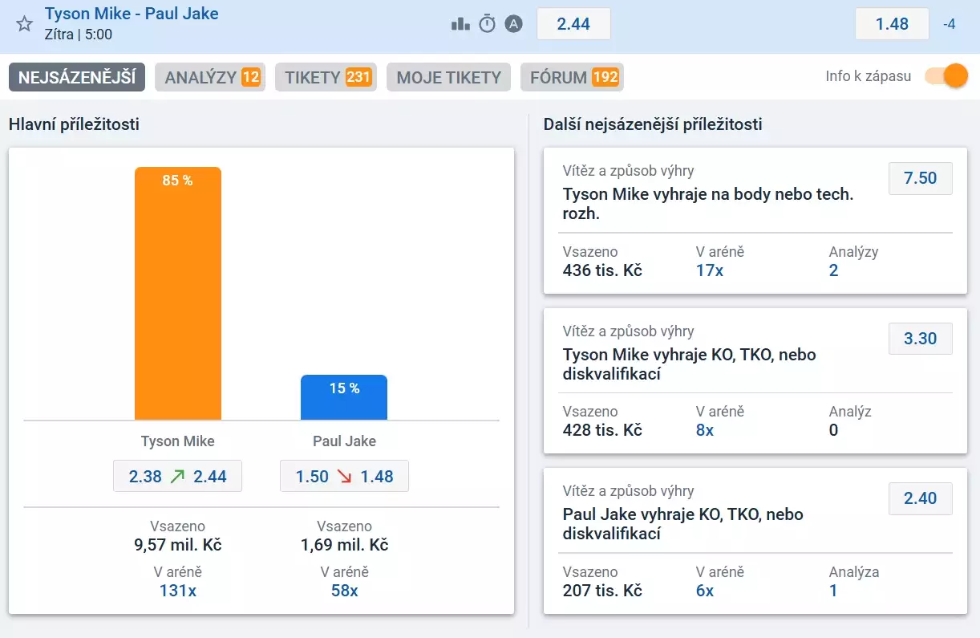Pick Tyson Mike odds 2.38 to 2.44
This screenshot has width=980, height=638.
[x=177, y=476]
